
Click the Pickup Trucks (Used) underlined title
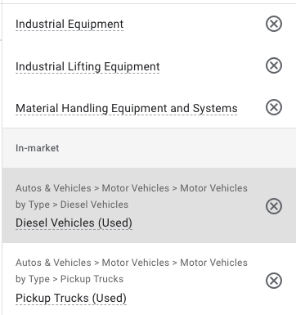(71, 298)
